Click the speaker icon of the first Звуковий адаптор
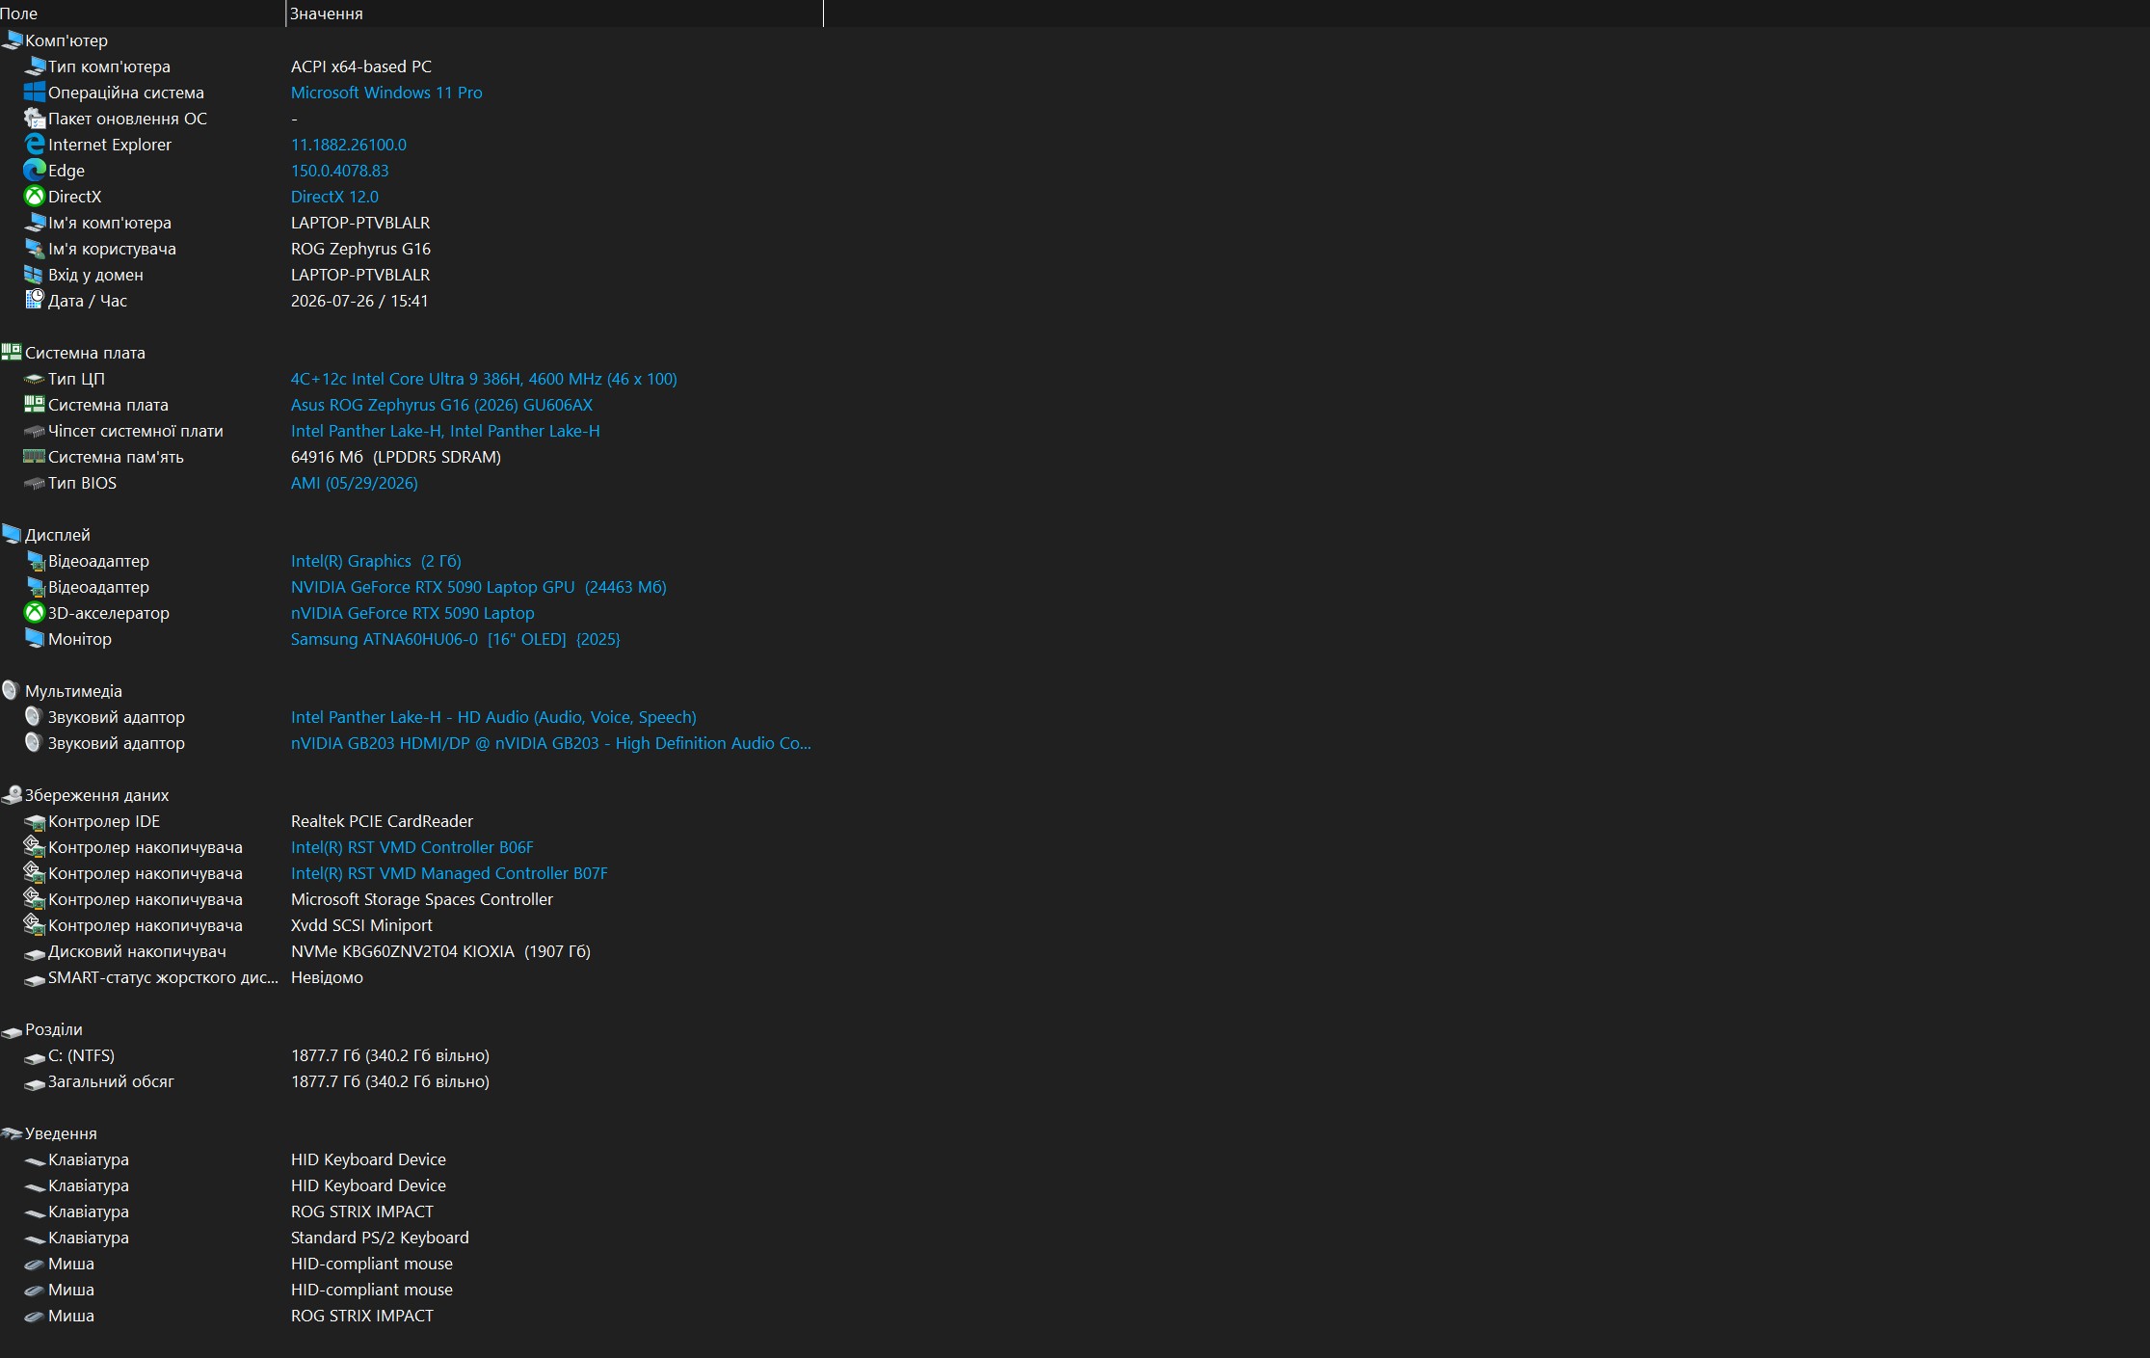This screenshot has width=2150, height=1358. 34,717
